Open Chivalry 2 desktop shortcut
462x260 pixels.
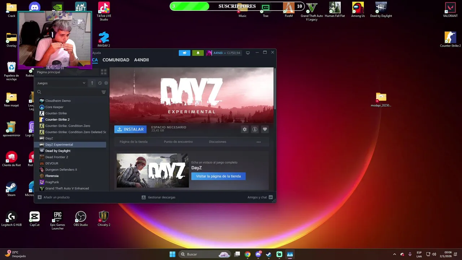(104, 219)
